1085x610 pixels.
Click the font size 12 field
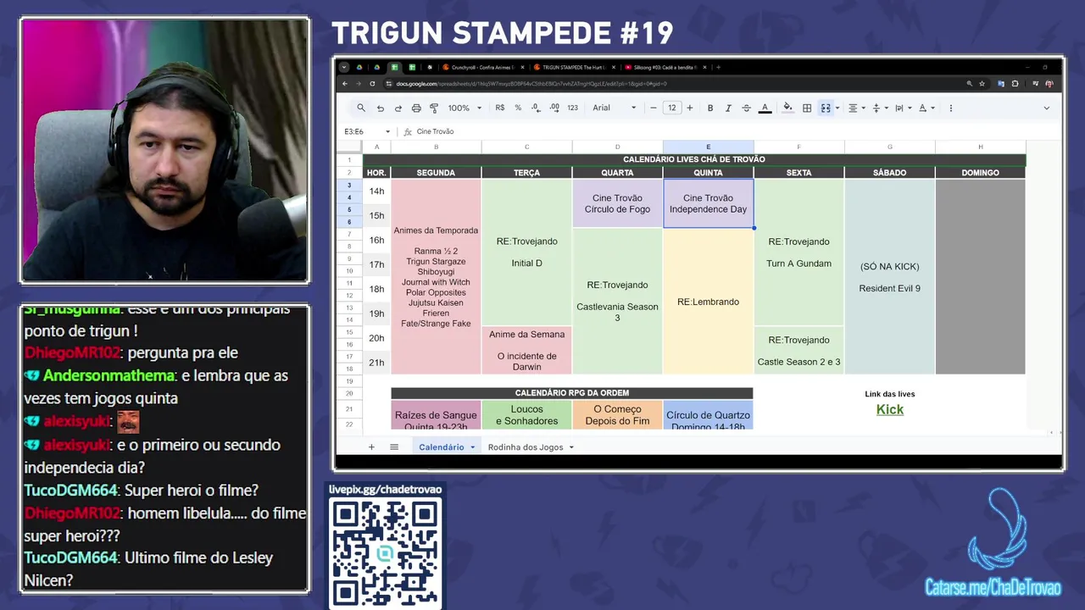pos(671,108)
